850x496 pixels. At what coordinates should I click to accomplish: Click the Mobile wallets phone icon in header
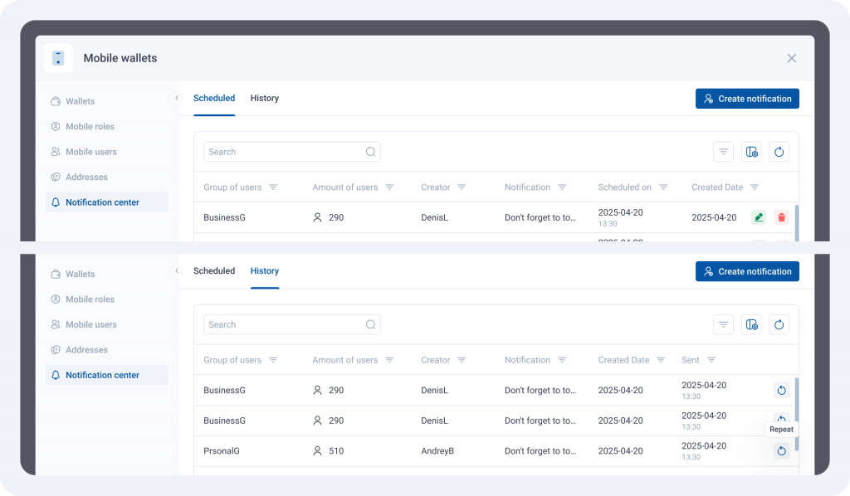(58, 58)
